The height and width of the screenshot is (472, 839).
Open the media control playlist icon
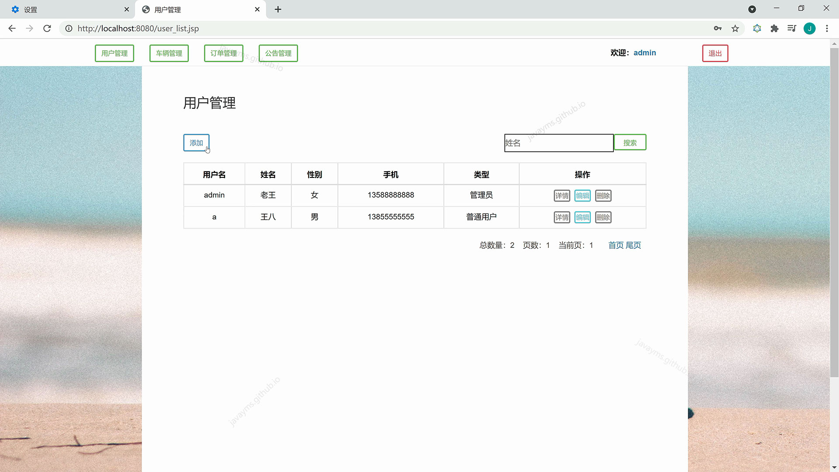tap(792, 28)
